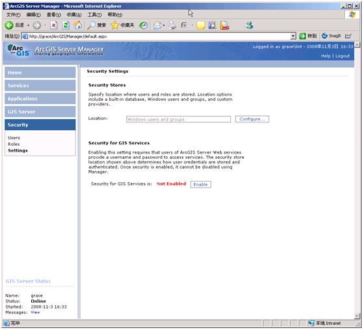Open the 编辑(E) menu
363x330 pixels.
[34, 15]
